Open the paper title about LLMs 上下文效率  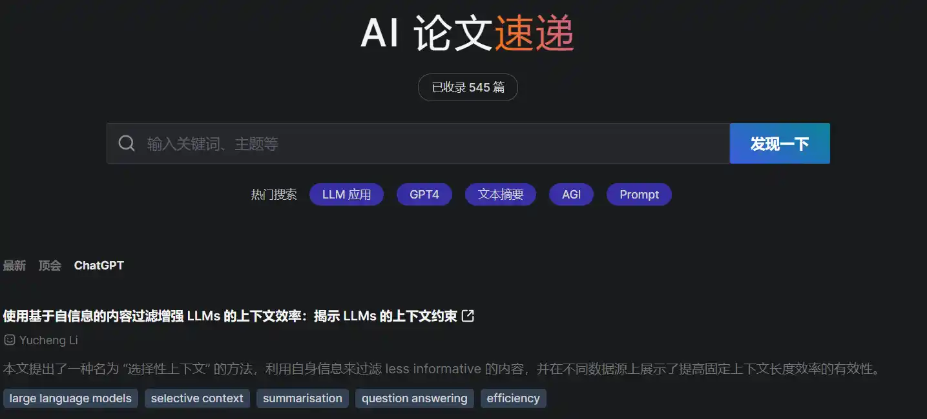click(230, 316)
